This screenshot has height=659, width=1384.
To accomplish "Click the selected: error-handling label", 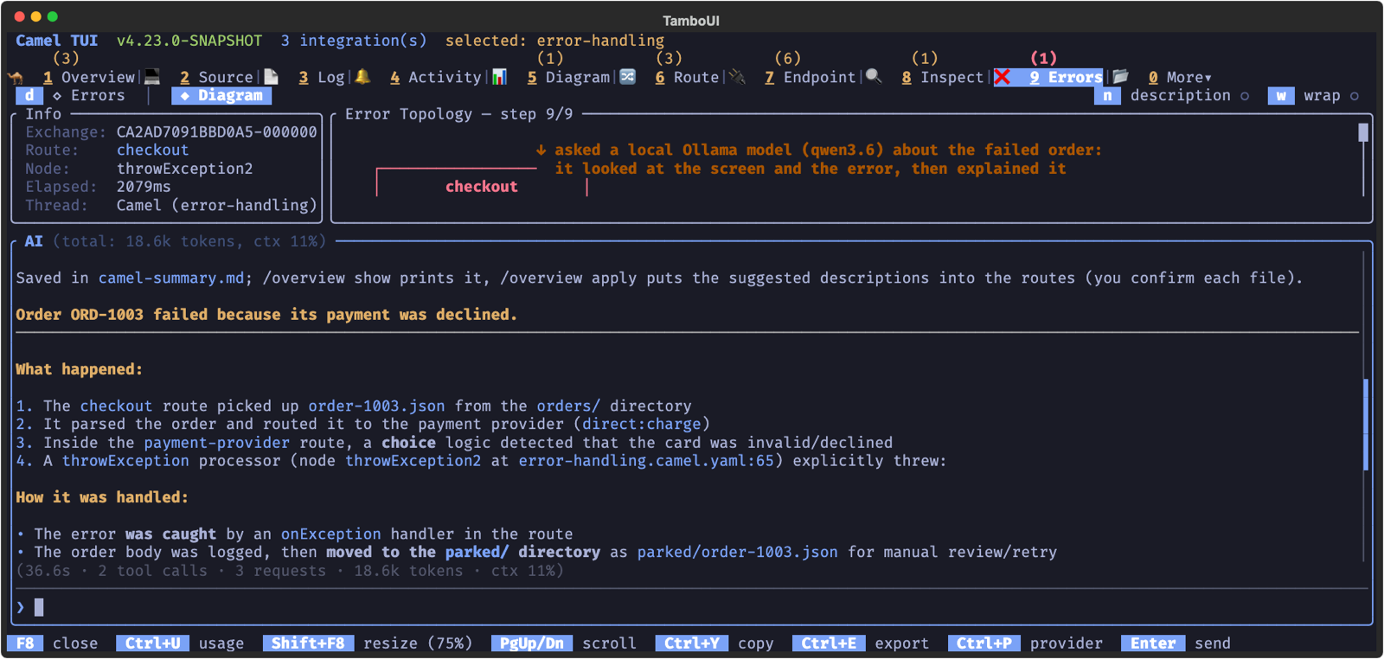I will coord(554,41).
